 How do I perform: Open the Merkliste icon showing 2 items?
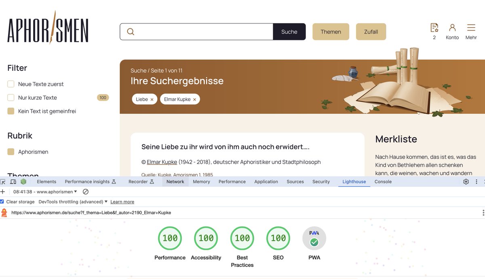point(434,27)
